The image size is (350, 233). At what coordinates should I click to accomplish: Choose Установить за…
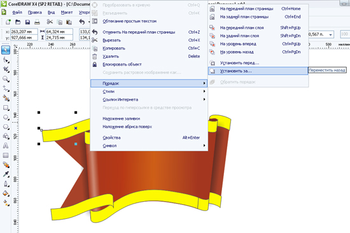click(x=258, y=71)
